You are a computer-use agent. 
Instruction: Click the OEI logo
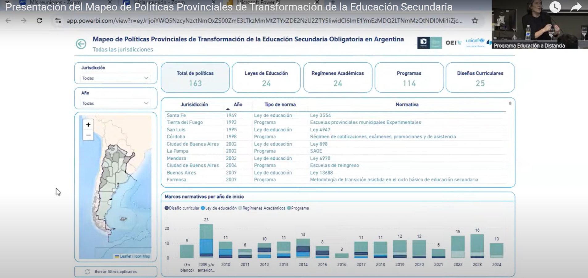pyautogui.click(x=453, y=43)
